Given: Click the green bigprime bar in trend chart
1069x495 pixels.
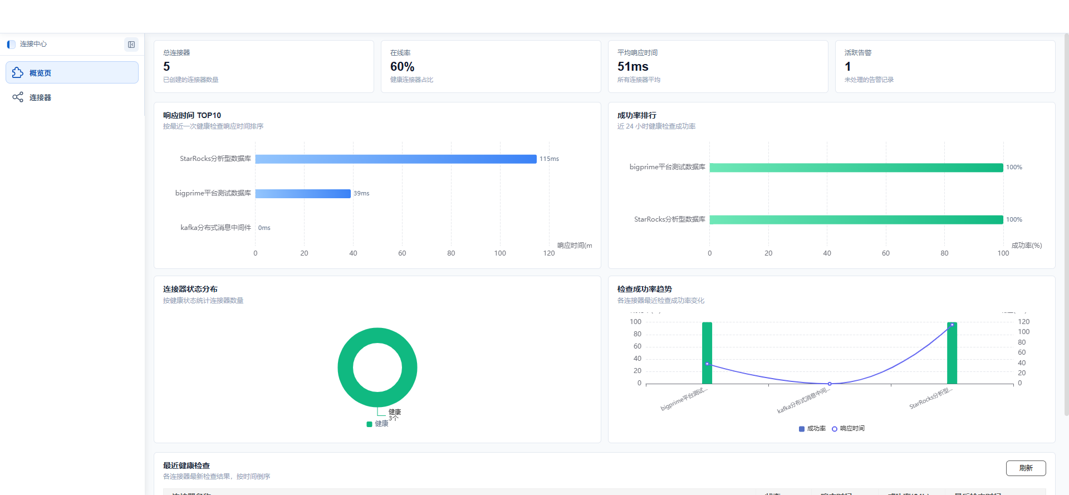Looking at the screenshot, I should (707, 353).
